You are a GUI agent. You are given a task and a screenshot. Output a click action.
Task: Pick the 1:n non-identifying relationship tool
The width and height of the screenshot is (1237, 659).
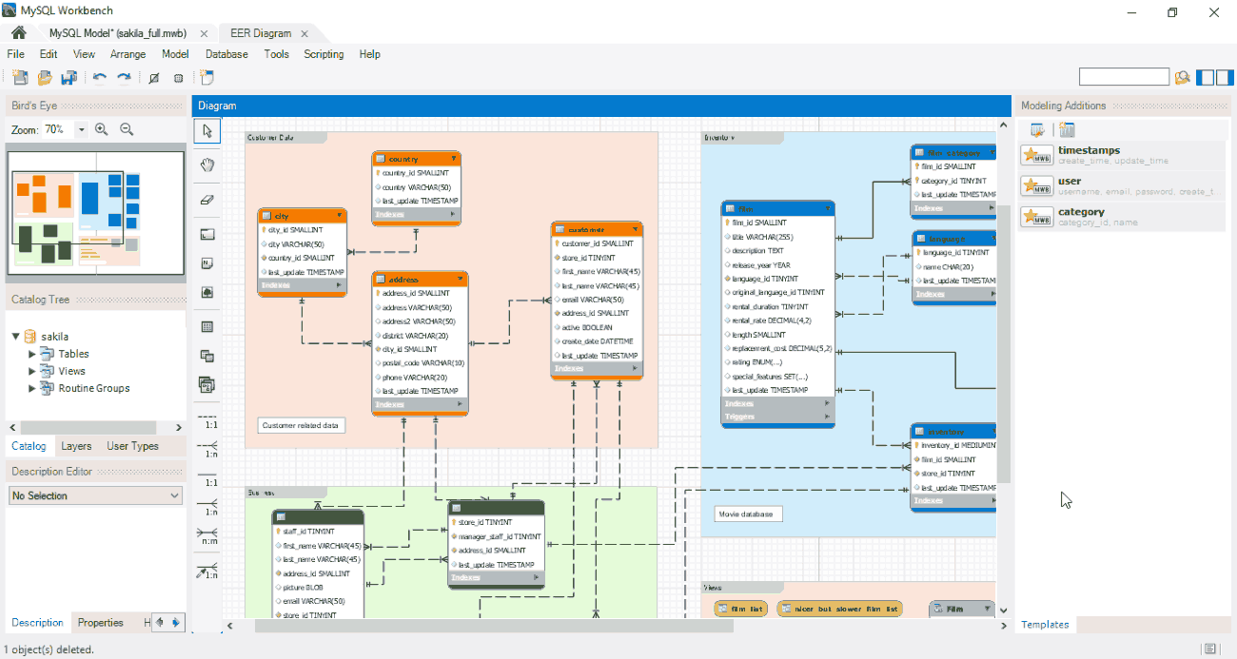pos(207,449)
